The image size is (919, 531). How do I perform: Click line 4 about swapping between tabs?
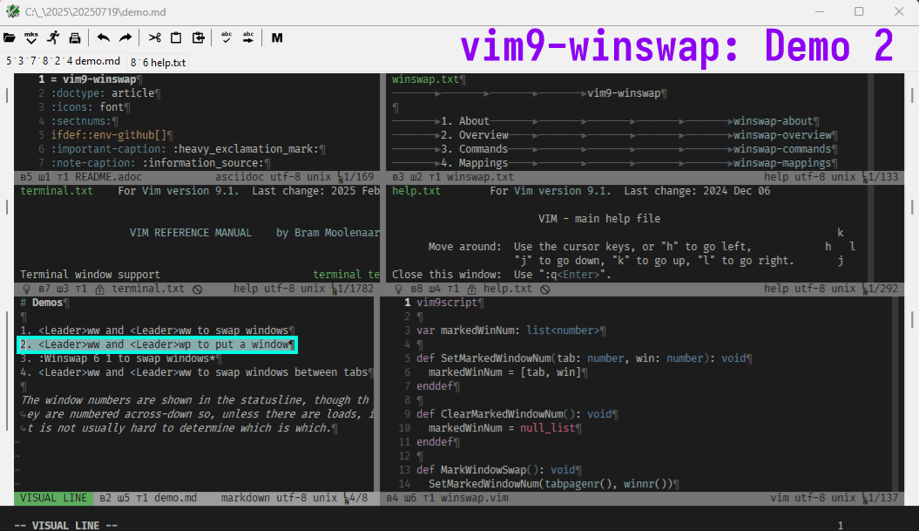pyautogui.click(x=196, y=372)
